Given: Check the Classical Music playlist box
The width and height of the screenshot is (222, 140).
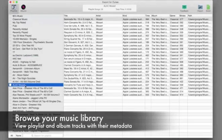Looking at the screenshot, I should 10,19.
